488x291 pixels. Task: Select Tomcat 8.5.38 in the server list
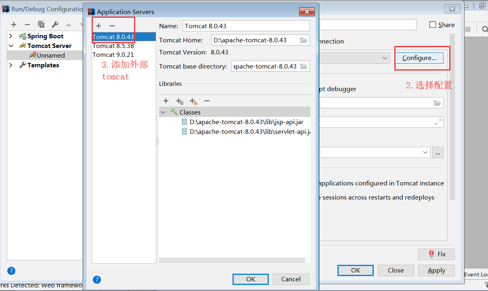point(124,46)
